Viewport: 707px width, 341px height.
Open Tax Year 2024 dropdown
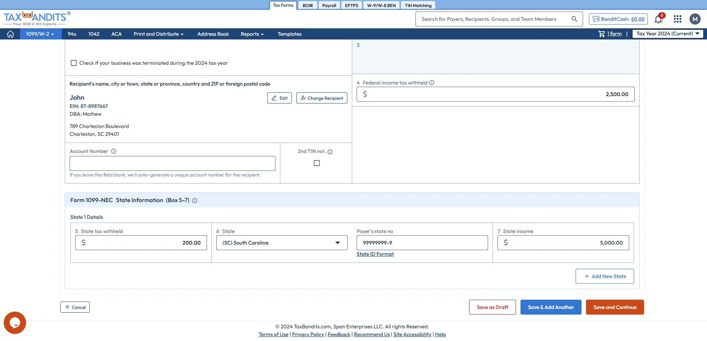[x=668, y=34]
